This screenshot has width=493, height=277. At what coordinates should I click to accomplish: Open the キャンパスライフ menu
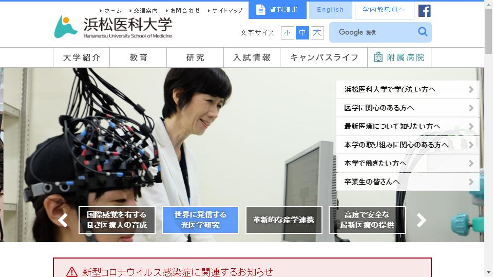pos(324,57)
